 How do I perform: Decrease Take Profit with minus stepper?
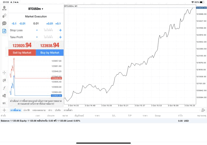37,37
